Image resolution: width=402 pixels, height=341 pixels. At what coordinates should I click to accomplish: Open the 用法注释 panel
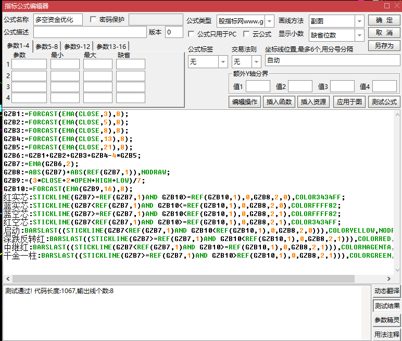click(386, 334)
